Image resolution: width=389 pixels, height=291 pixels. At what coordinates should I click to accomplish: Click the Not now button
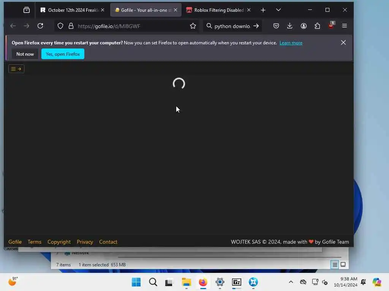[25, 54]
